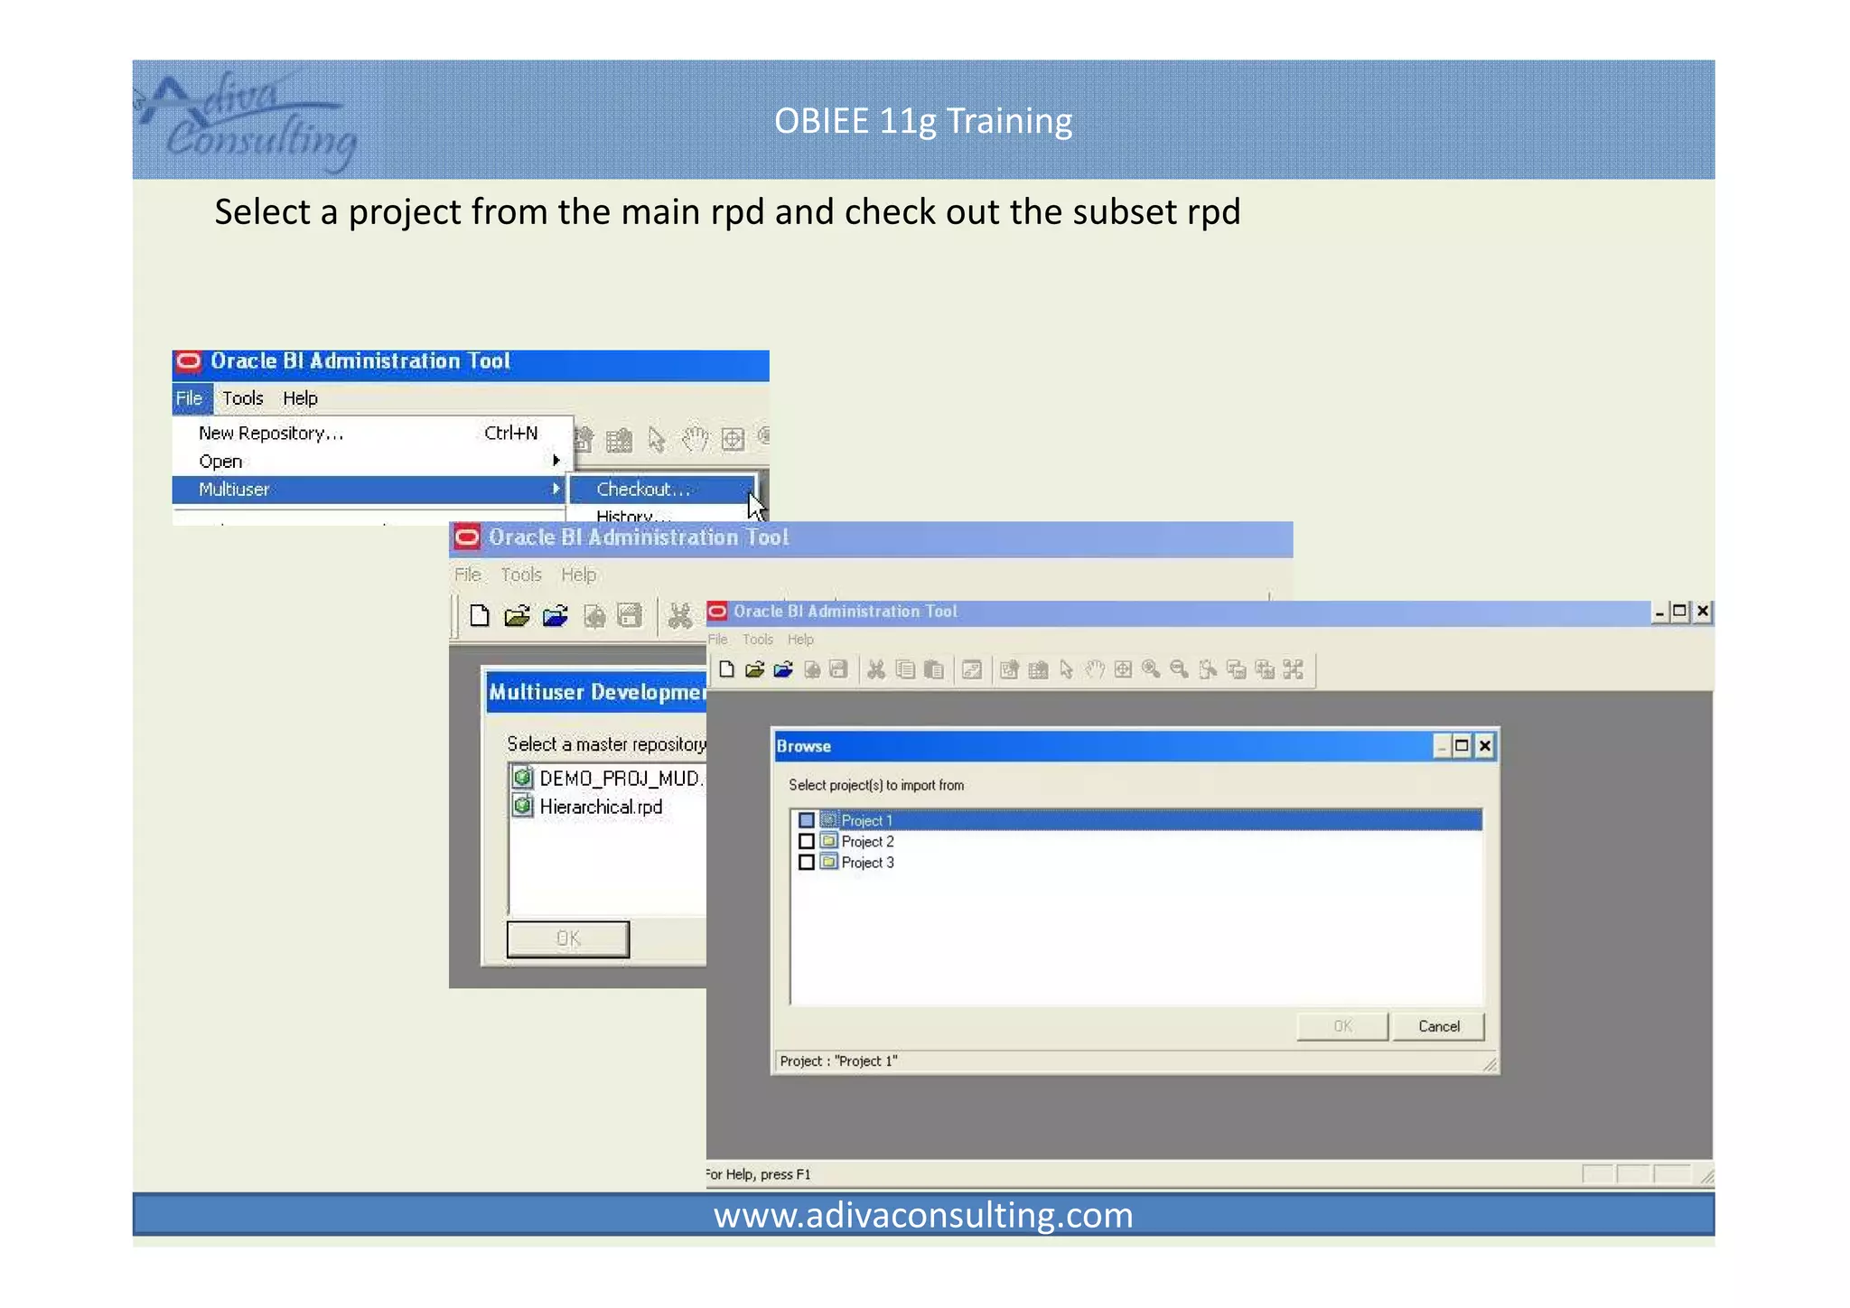Select the hand pan tool in front window toolbar

click(x=1095, y=669)
